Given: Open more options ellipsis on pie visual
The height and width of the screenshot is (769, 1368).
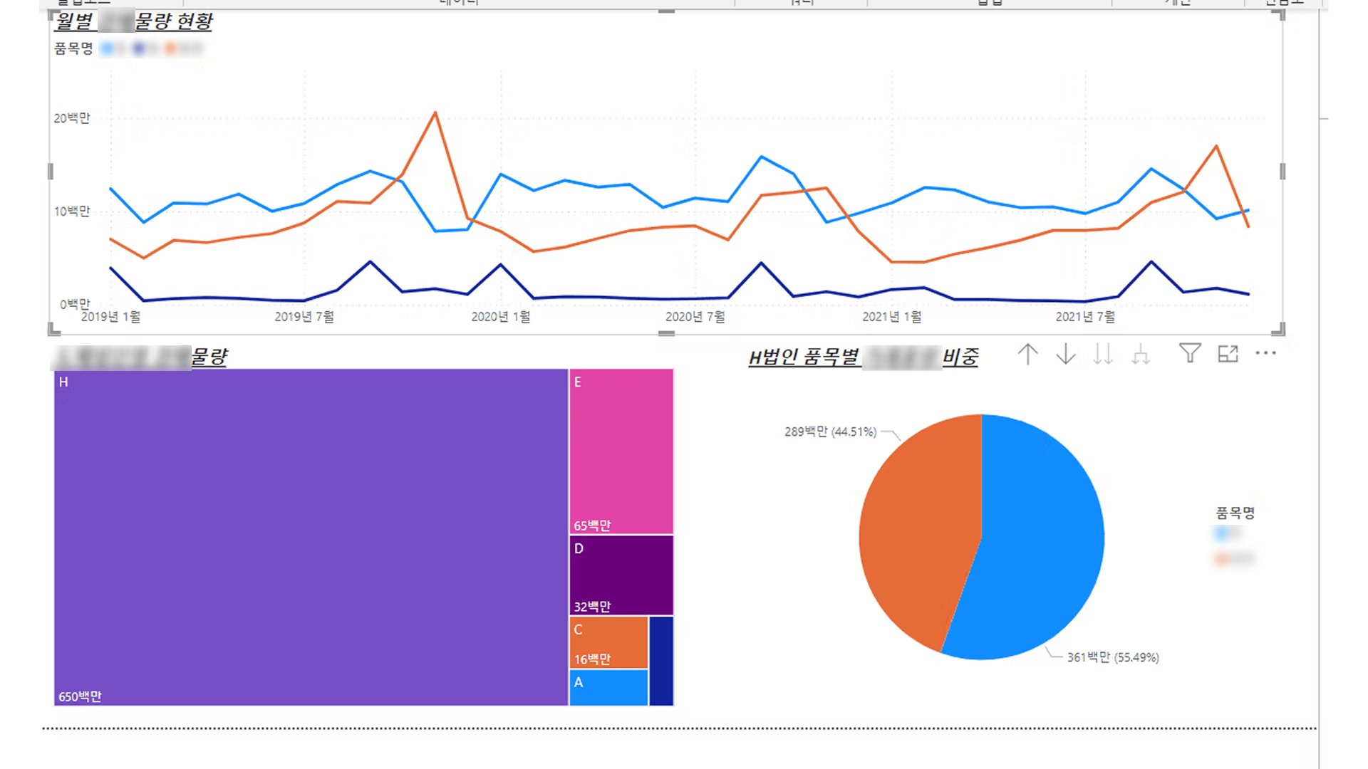Looking at the screenshot, I should point(1265,353).
